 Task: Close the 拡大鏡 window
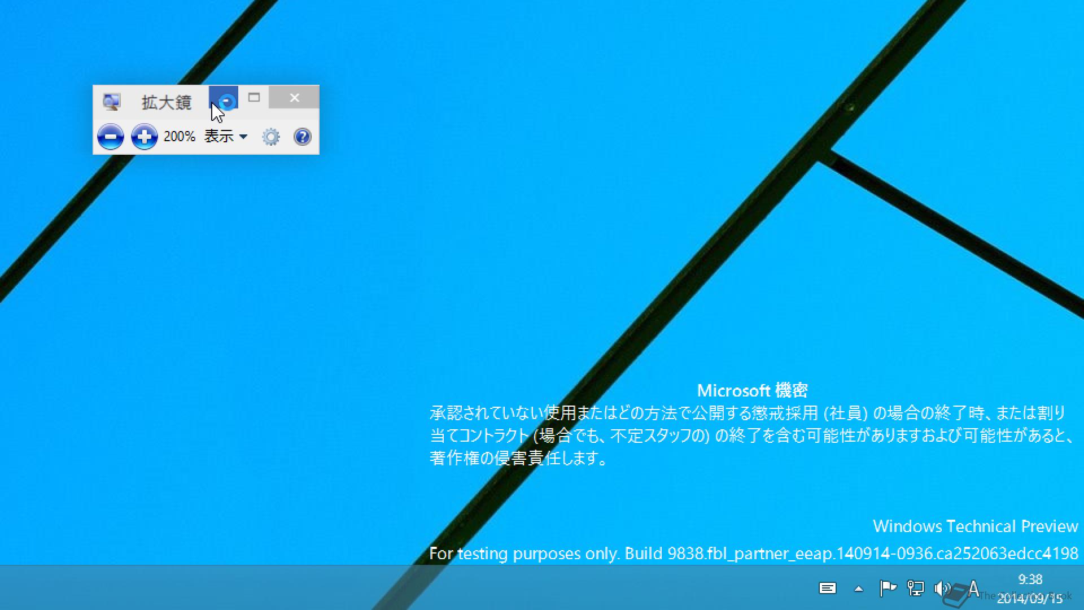coord(294,98)
